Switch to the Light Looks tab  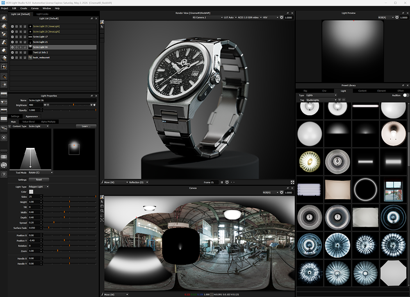click(42, 14)
